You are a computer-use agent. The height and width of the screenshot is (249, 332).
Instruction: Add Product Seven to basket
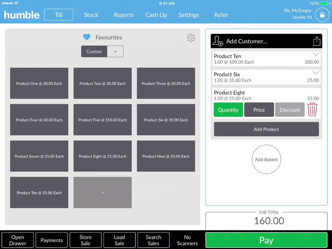39,156
